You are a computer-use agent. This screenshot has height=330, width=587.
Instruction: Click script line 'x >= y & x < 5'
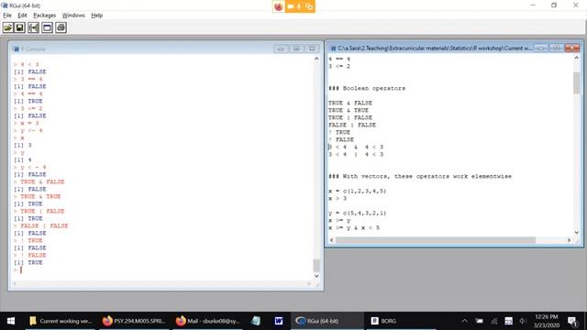354,228
